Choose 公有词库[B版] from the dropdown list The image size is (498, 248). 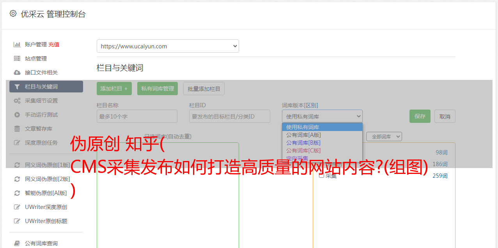[322, 143]
